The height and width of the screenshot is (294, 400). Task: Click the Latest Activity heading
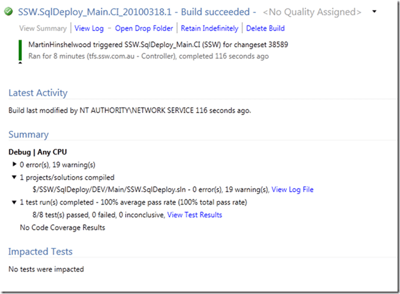[x=38, y=93]
